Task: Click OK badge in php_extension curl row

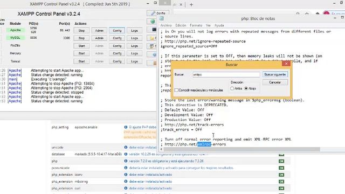Action: click(281, 189)
